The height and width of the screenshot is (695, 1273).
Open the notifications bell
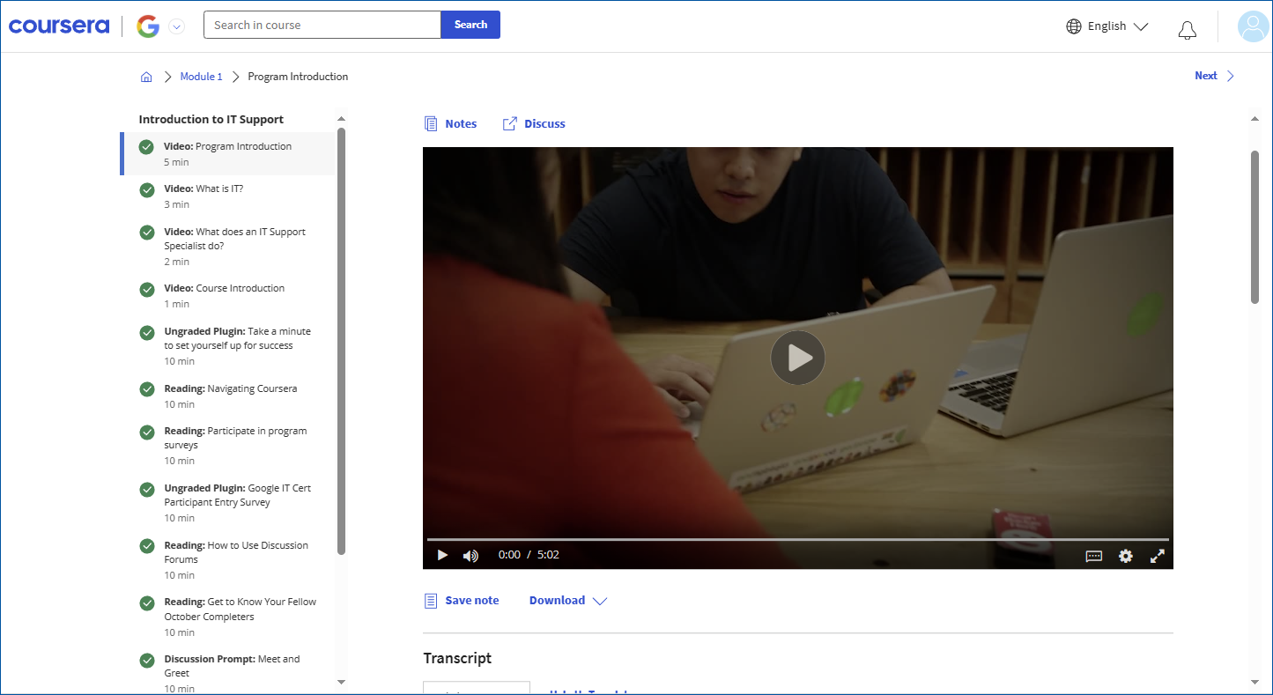coord(1187,27)
